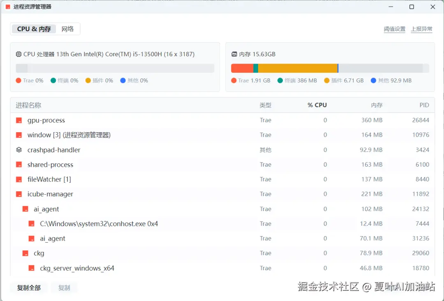Click the 复制 button
Viewport: 444px width, 301px height.
click(64, 288)
